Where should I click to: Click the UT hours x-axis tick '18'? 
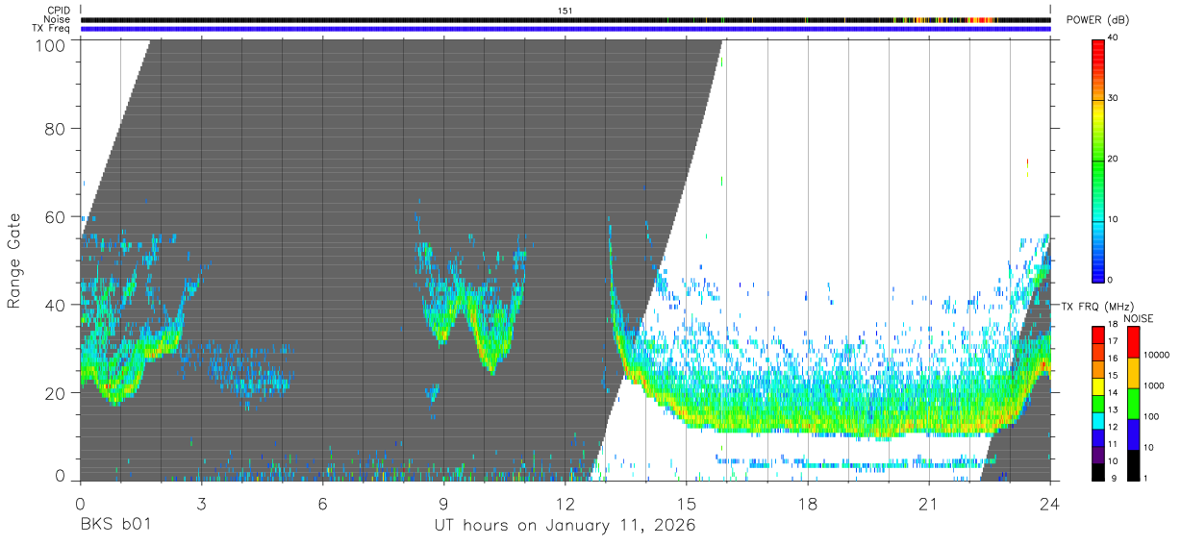click(x=808, y=503)
